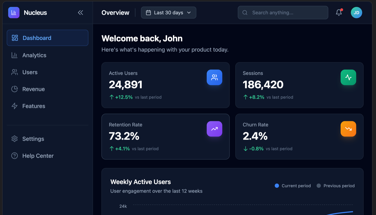
Task: Click the 24k axis label
Action: click(x=123, y=206)
